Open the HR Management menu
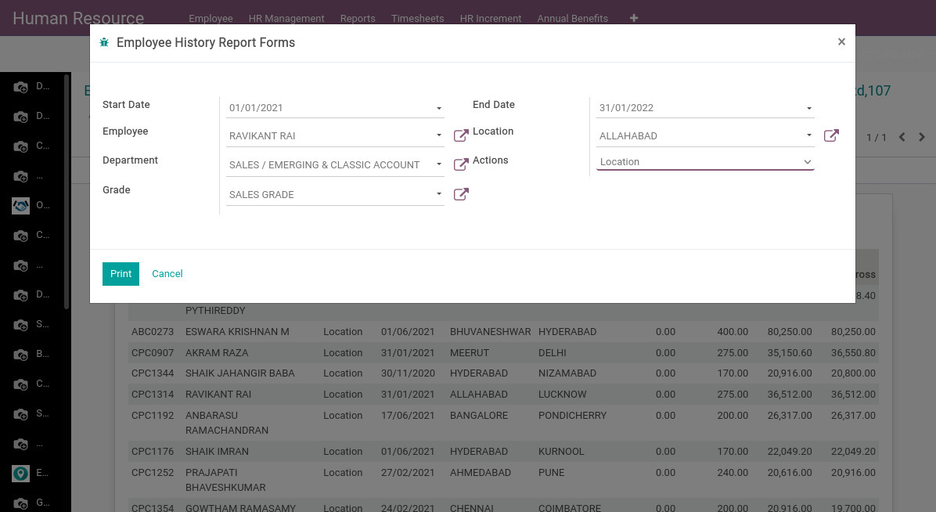 [x=286, y=18]
